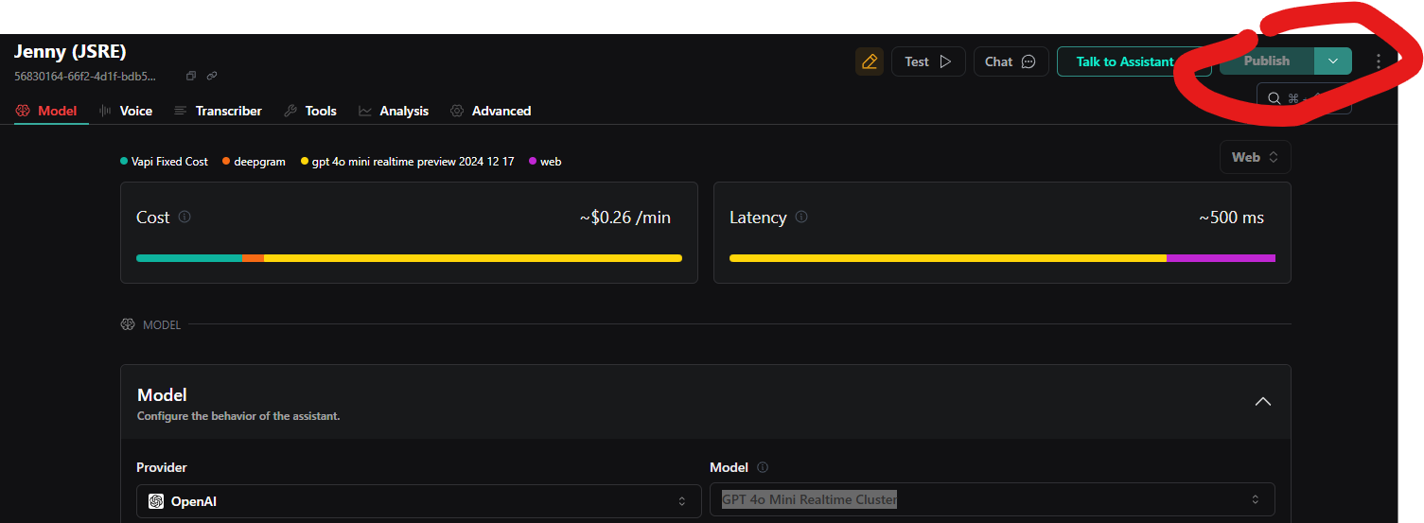Click the Cost breakdown bar
Screen dimensions: 1424x523
tap(409, 258)
